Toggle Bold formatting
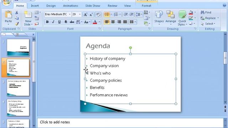The image size is (228, 128). pyautogui.click(x=47, y=22)
